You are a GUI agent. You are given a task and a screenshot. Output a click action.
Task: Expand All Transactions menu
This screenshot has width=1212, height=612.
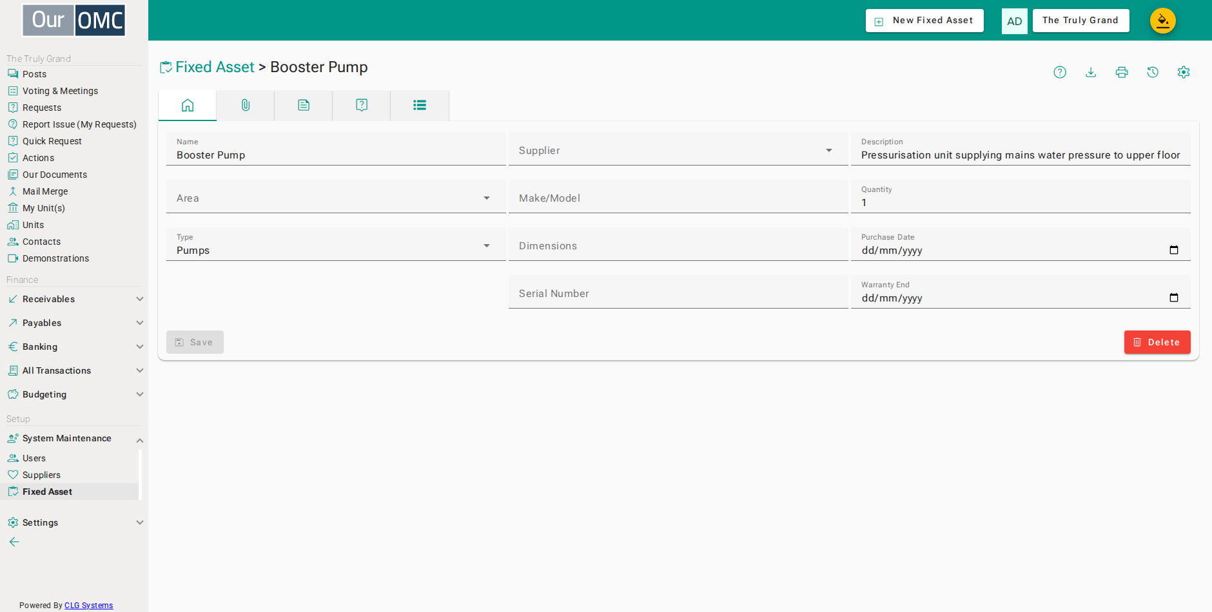click(74, 370)
